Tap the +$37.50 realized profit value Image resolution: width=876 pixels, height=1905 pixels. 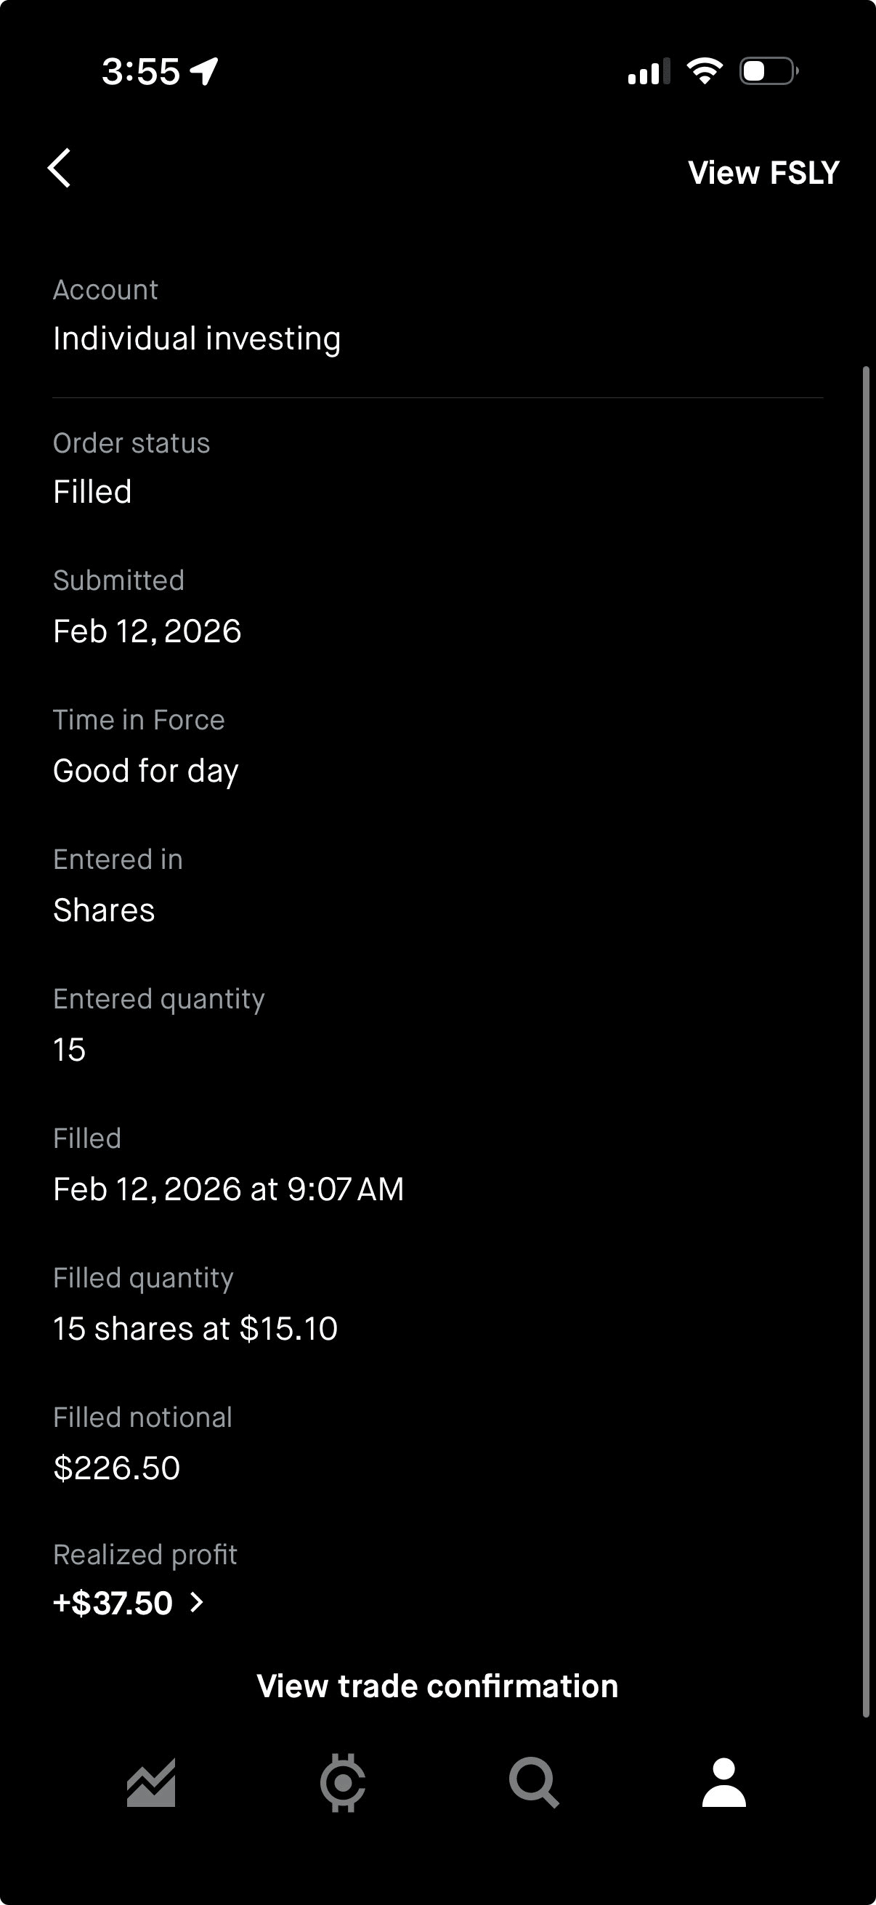pos(113,1603)
